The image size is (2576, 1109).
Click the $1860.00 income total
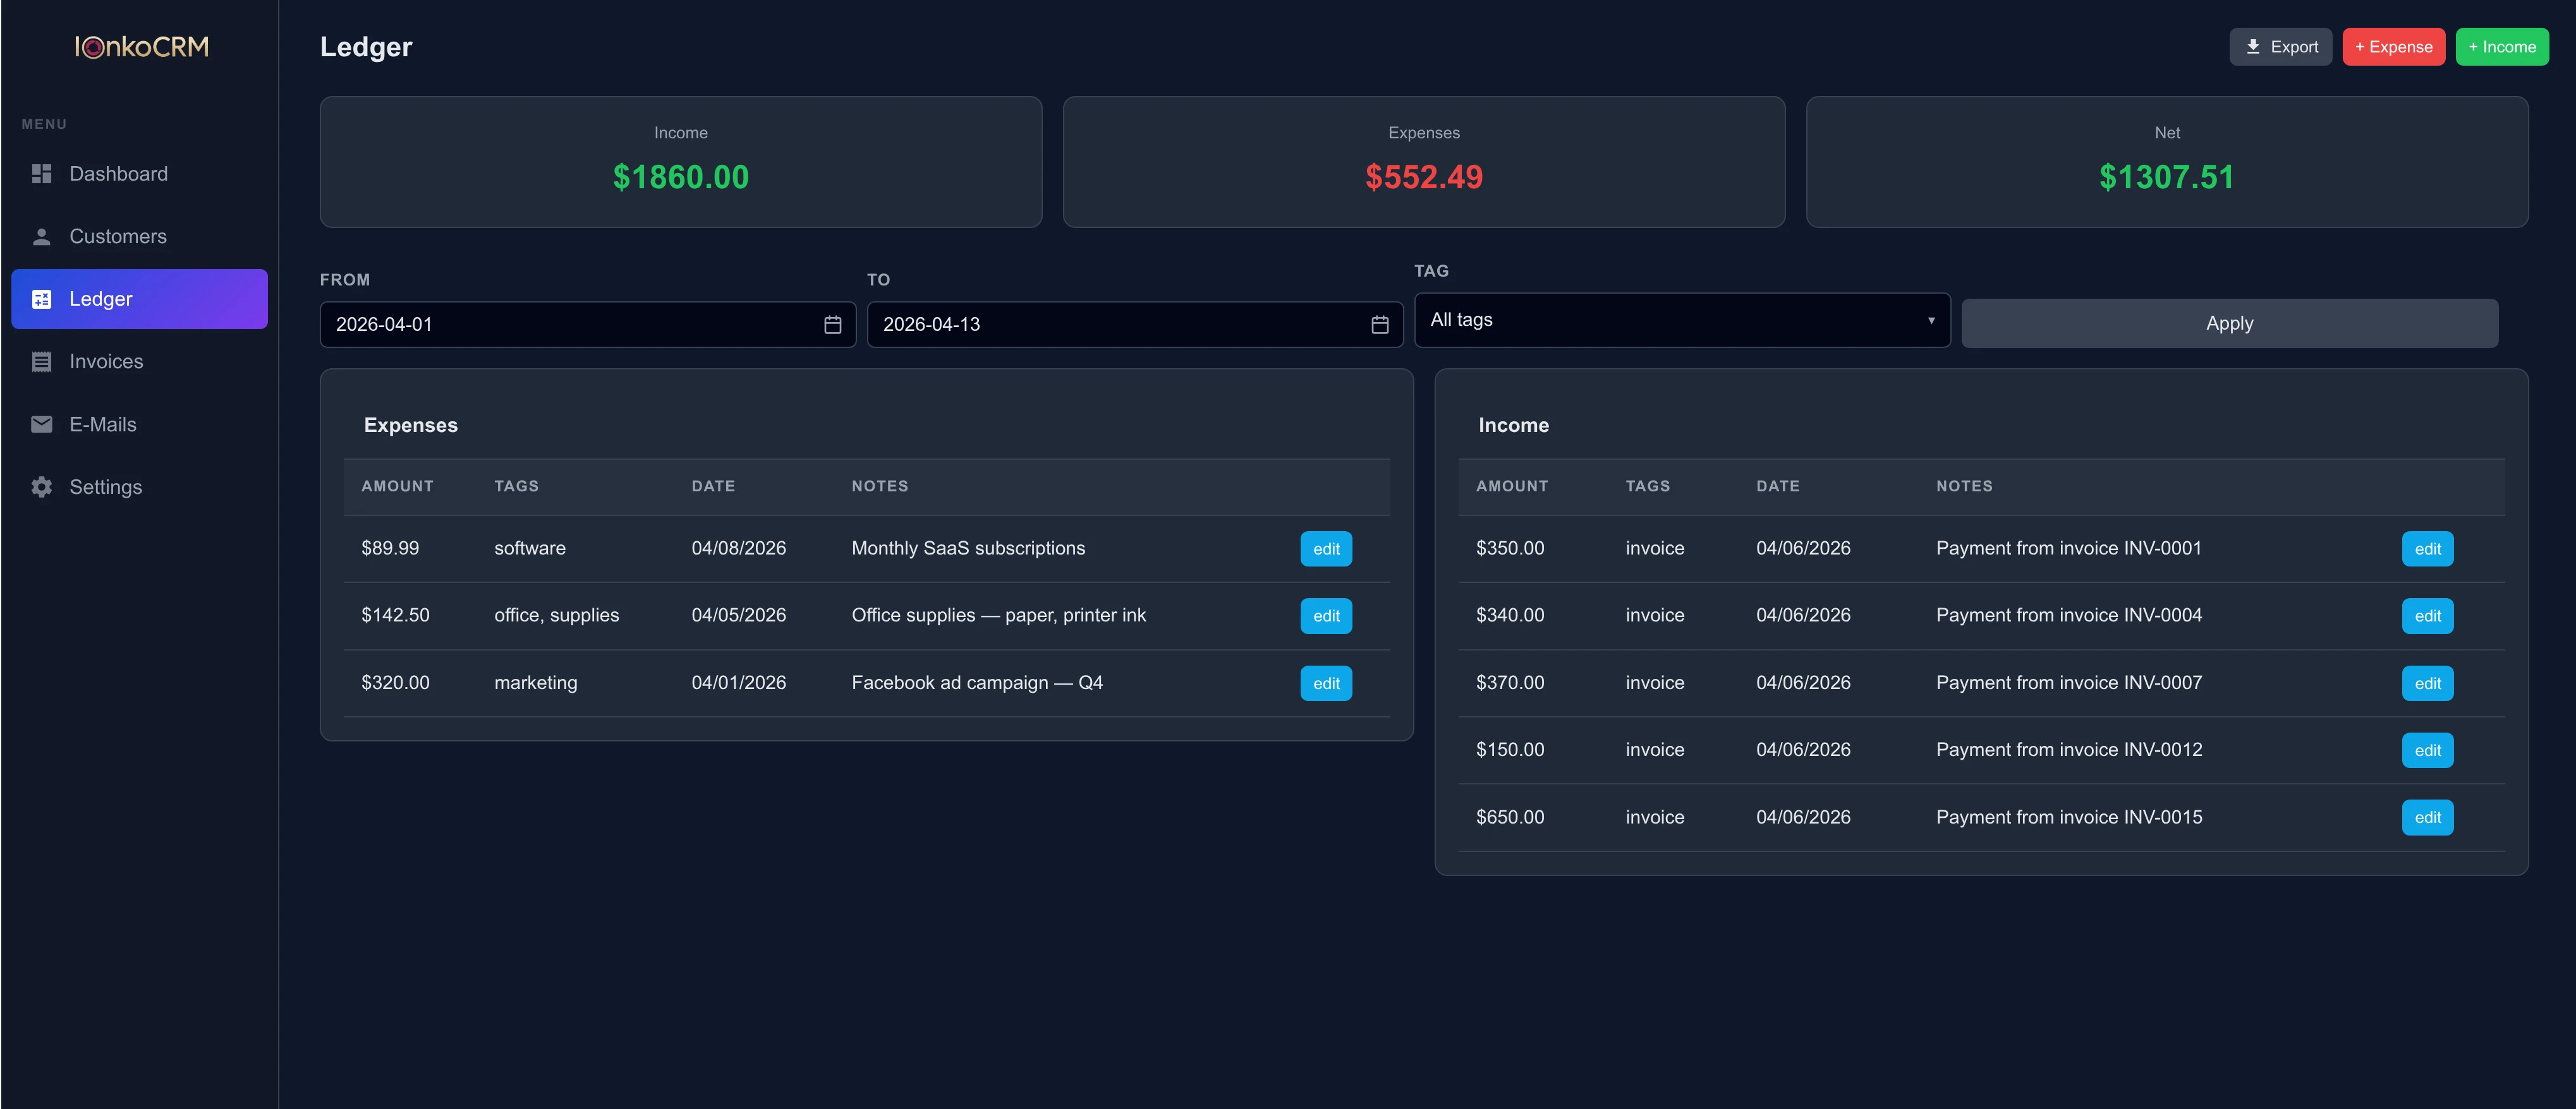tap(680, 177)
